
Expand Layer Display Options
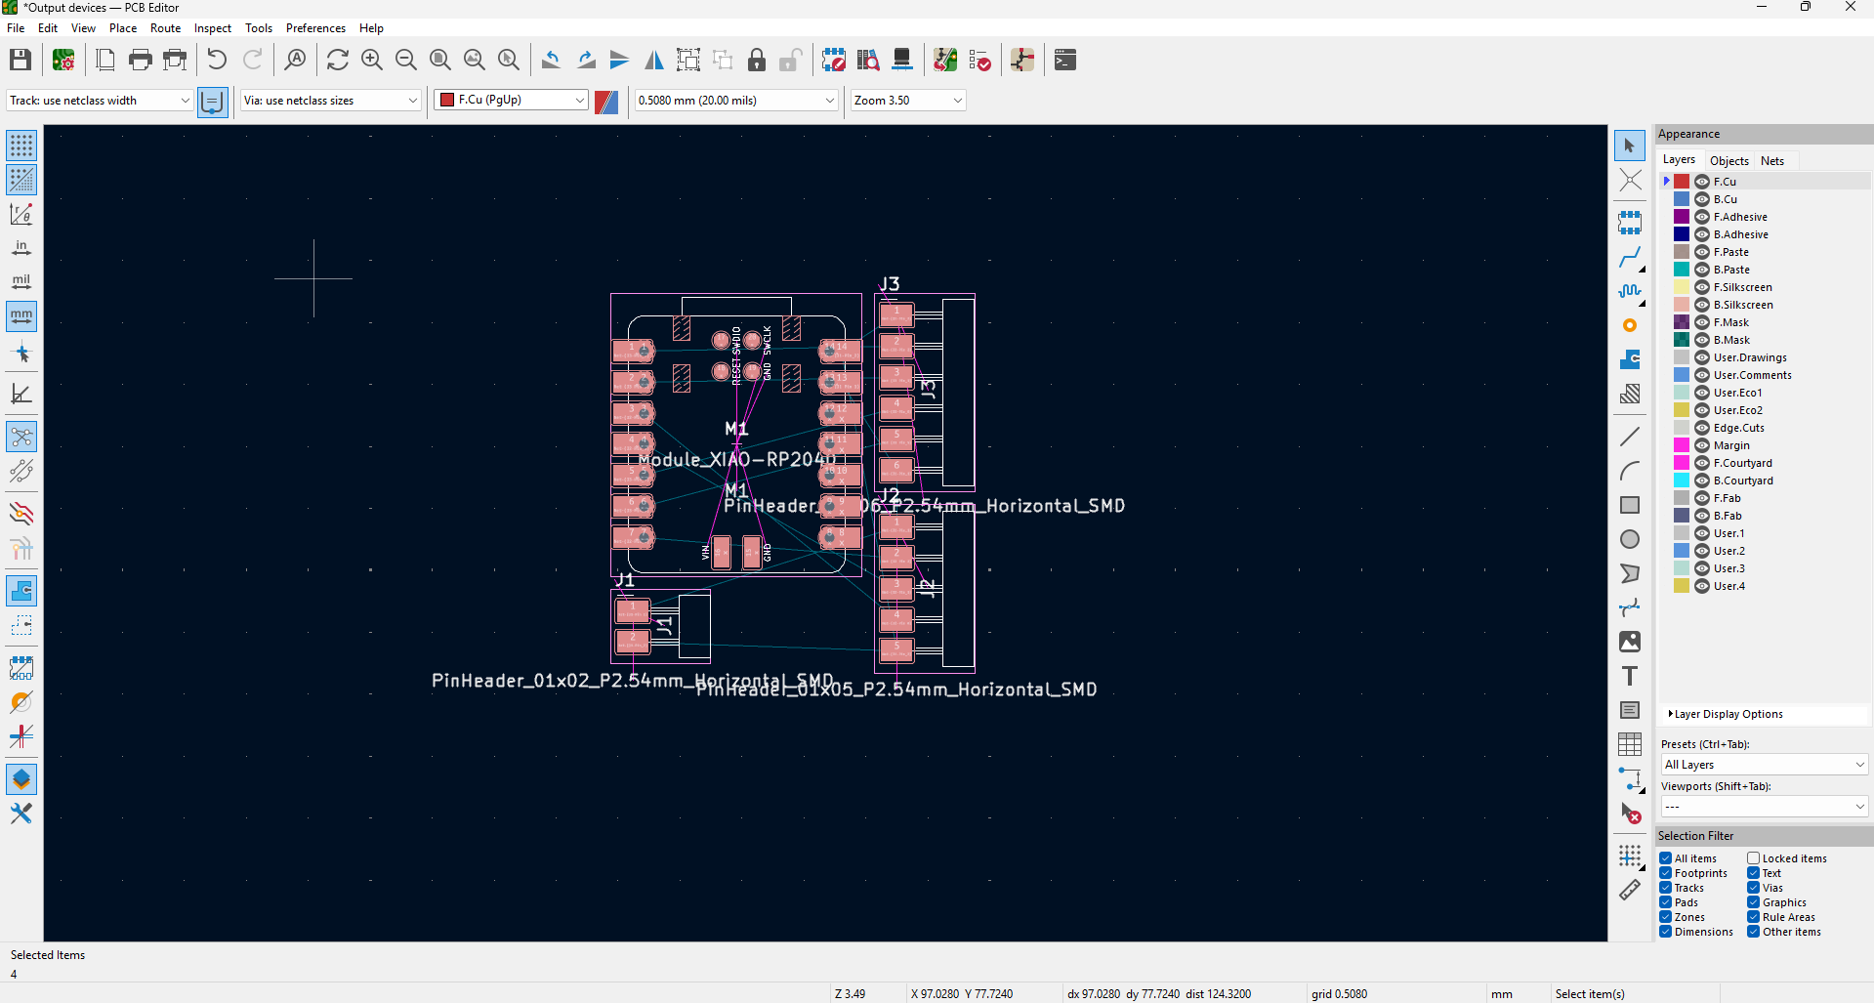(x=1726, y=715)
